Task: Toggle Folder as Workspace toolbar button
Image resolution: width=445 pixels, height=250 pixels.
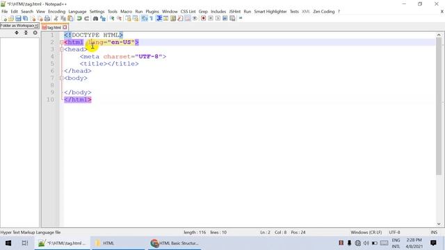Action: 188,19
